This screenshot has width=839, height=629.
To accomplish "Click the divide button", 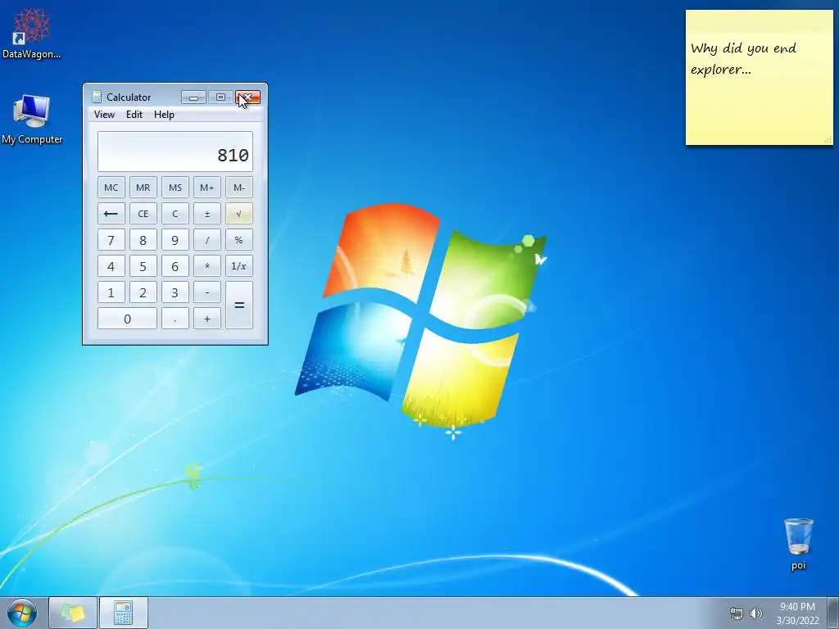I will point(207,240).
